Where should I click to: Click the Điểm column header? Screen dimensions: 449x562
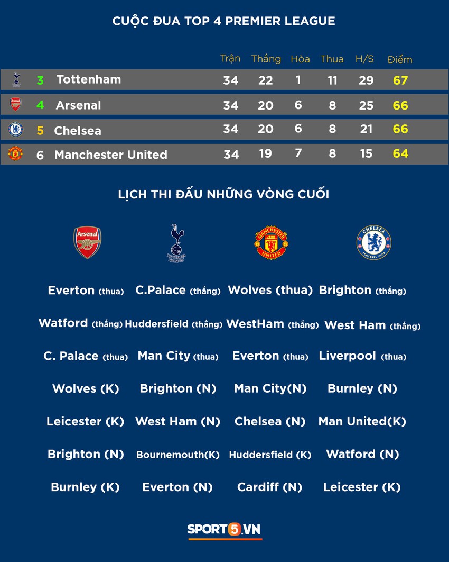point(400,59)
